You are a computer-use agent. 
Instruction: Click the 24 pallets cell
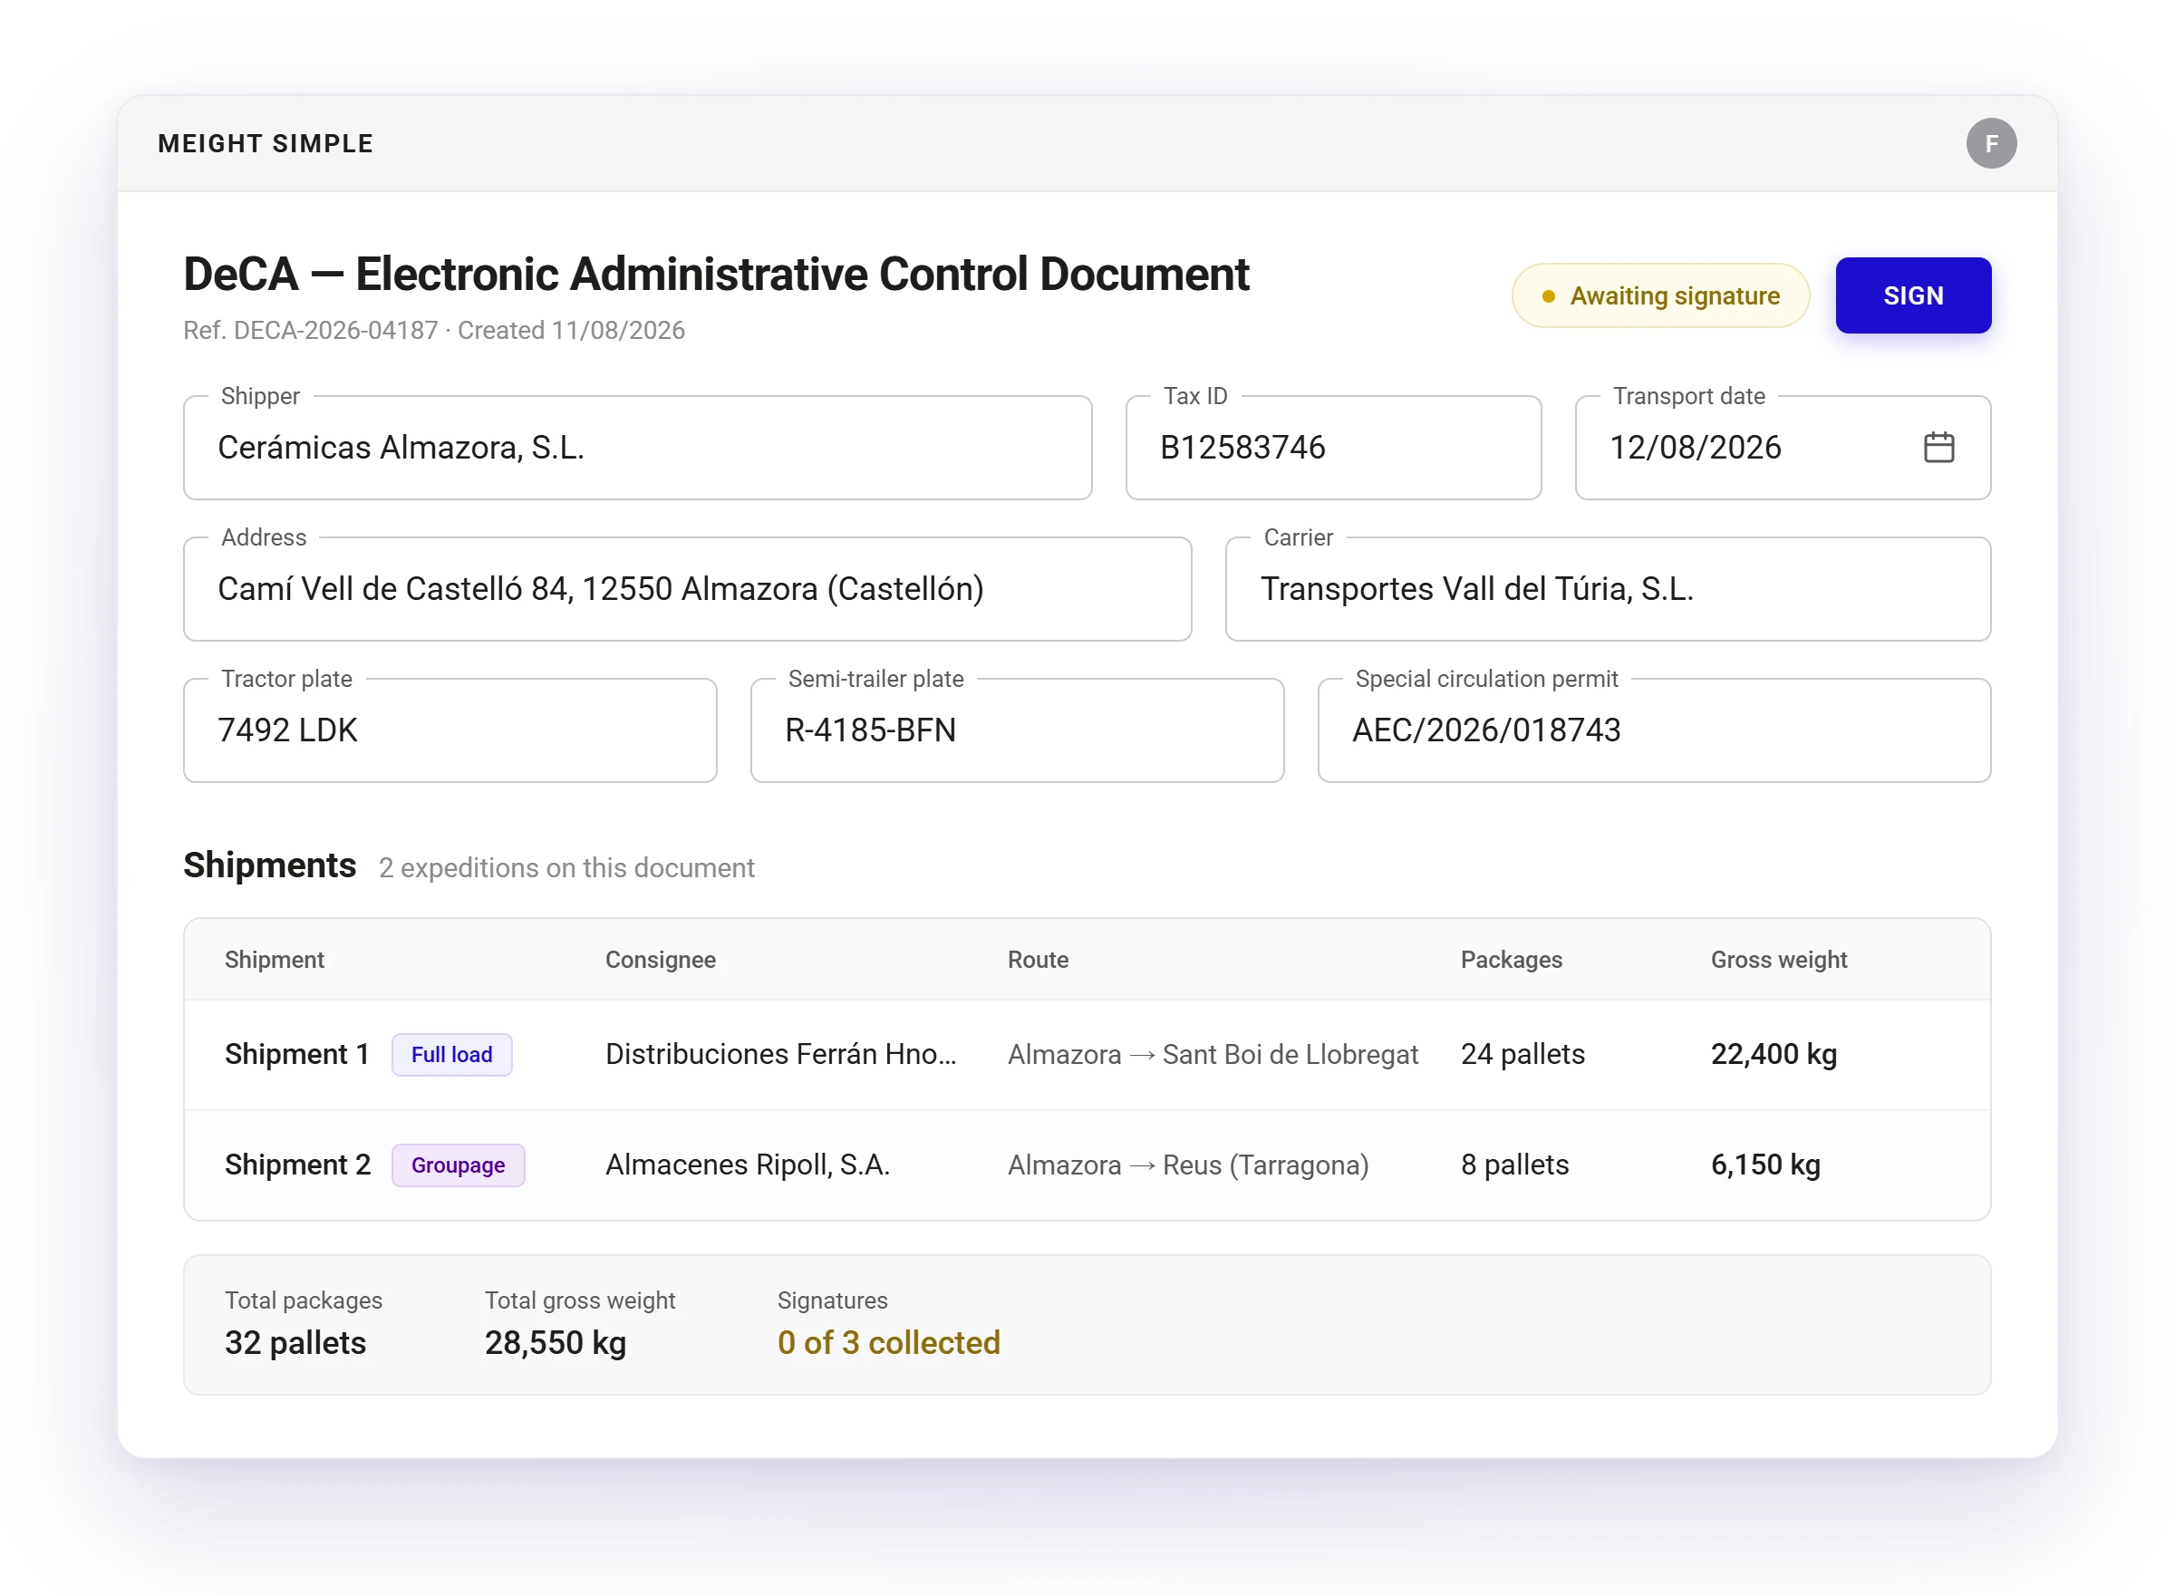(1522, 1054)
